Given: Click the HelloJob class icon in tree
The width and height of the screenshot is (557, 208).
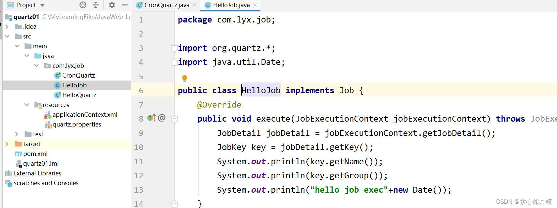Looking at the screenshot, I should tap(57, 85).
